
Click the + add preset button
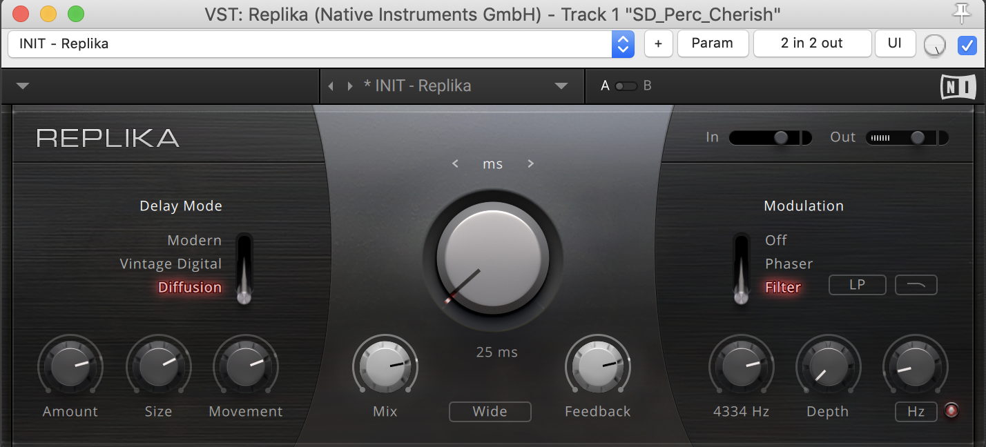coord(659,43)
